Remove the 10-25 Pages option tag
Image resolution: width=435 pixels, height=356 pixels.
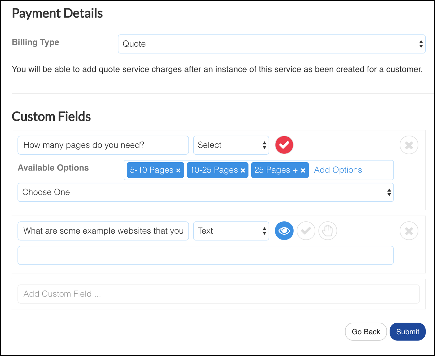pos(243,170)
